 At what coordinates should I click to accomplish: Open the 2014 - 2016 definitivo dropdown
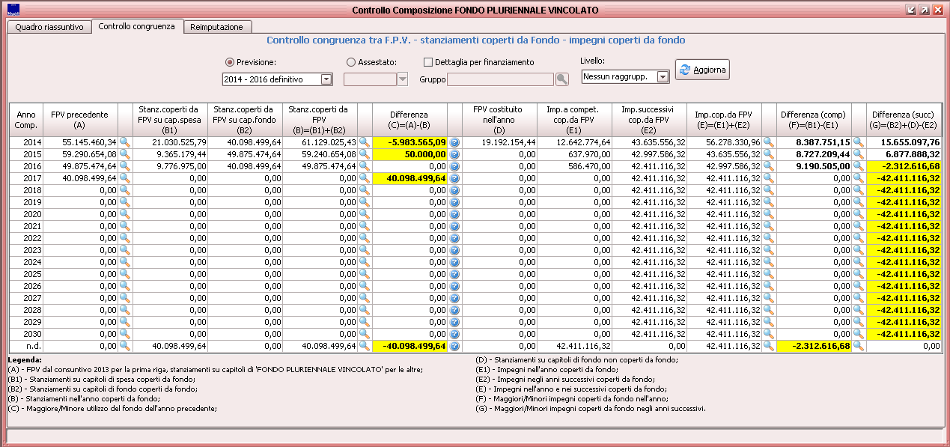pos(326,79)
